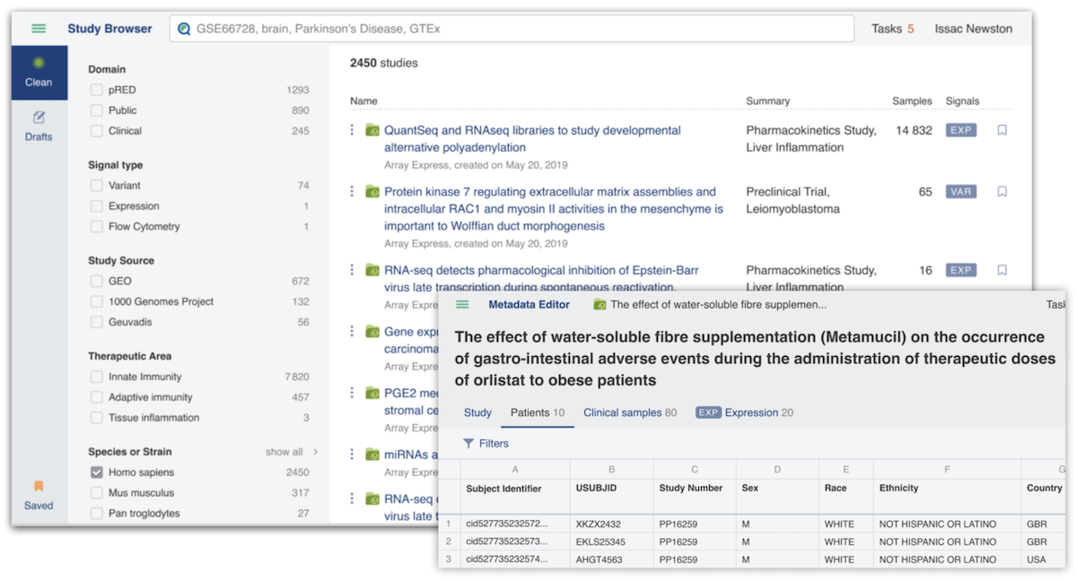Open Drafts from the left sidebar
This screenshot has width=1077, height=581.
pyautogui.click(x=39, y=126)
